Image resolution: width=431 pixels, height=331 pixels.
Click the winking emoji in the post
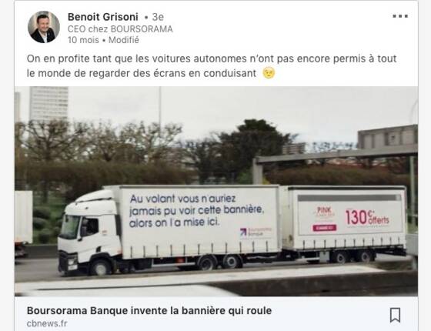point(269,73)
